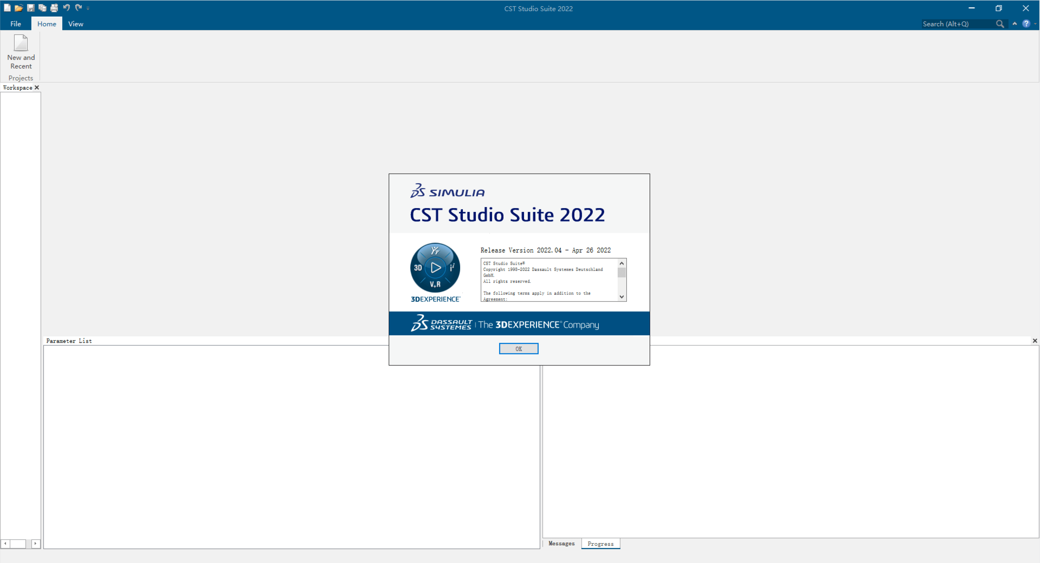Expand the Quick Access Toolbar customize dropdown
The image size is (1040, 563).
click(88, 8)
